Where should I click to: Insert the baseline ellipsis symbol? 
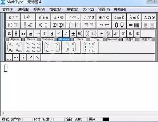[9, 57]
